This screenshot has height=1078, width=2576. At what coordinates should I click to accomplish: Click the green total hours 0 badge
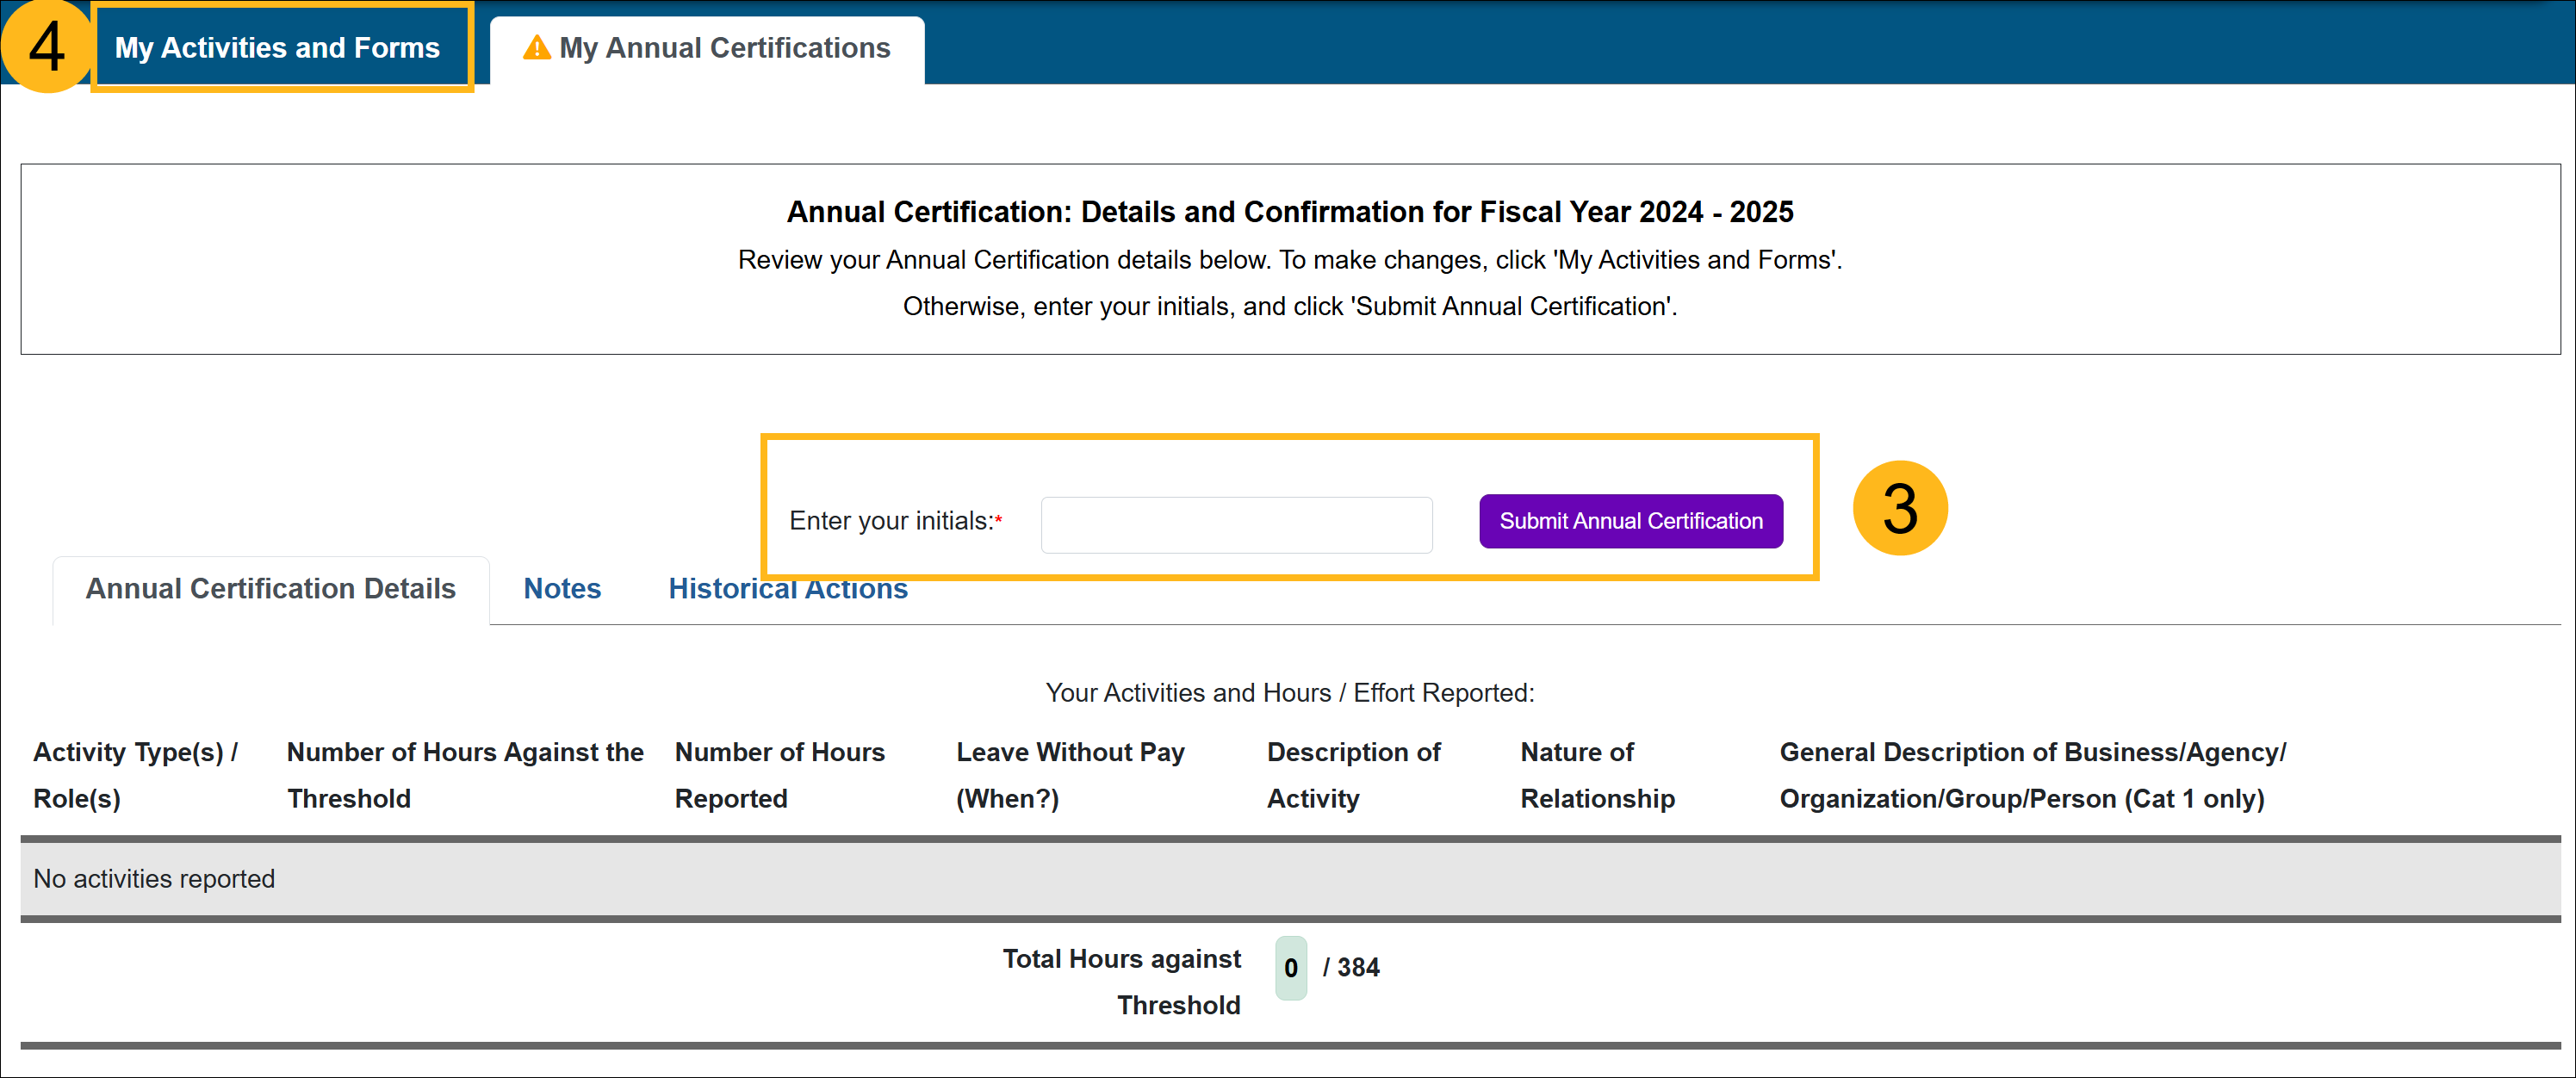tap(1290, 968)
